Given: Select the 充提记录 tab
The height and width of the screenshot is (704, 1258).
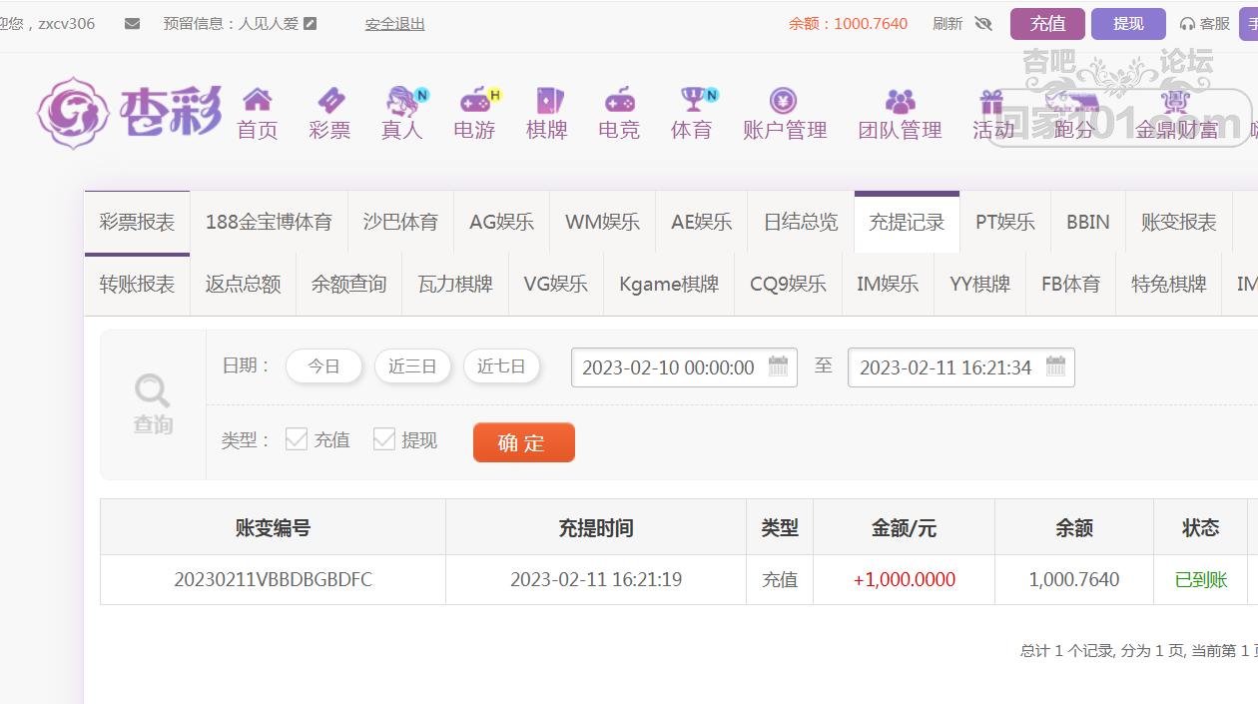Looking at the screenshot, I should [x=907, y=223].
